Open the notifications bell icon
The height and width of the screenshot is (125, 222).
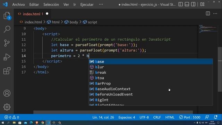point(216,117)
